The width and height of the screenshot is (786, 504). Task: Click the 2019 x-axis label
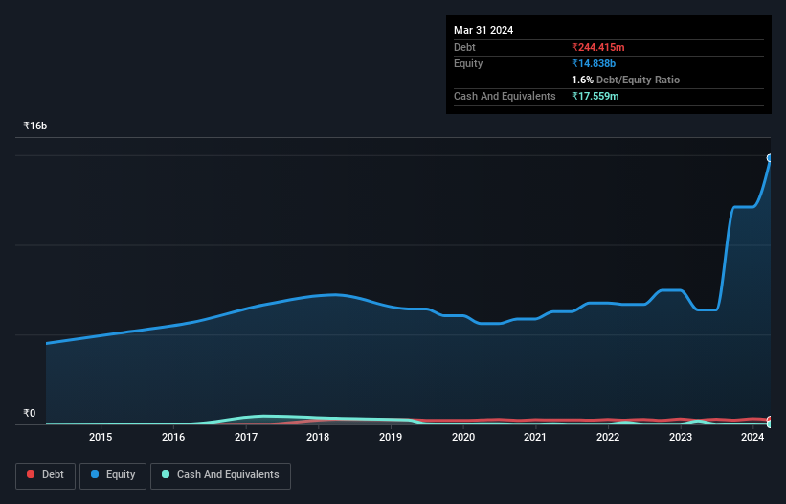click(x=391, y=437)
